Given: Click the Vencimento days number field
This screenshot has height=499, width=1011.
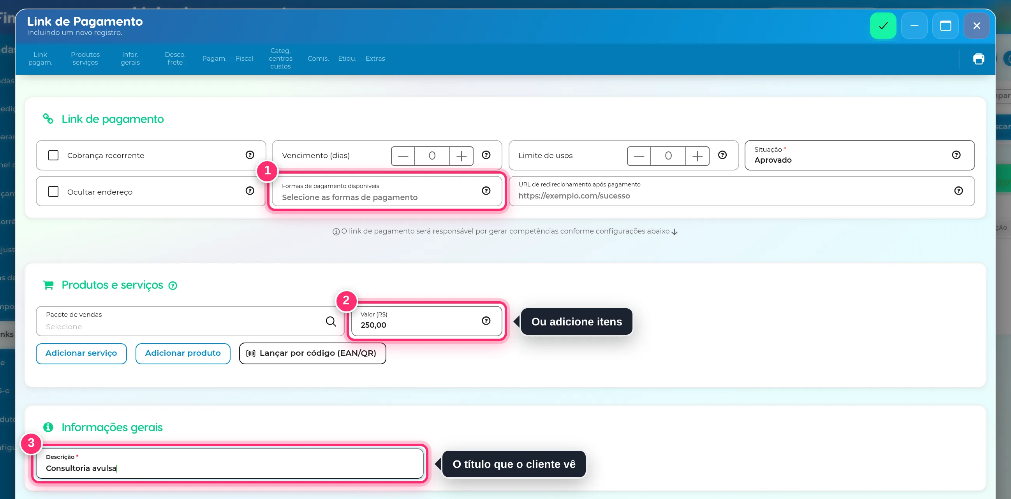Looking at the screenshot, I should tap(432, 156).
